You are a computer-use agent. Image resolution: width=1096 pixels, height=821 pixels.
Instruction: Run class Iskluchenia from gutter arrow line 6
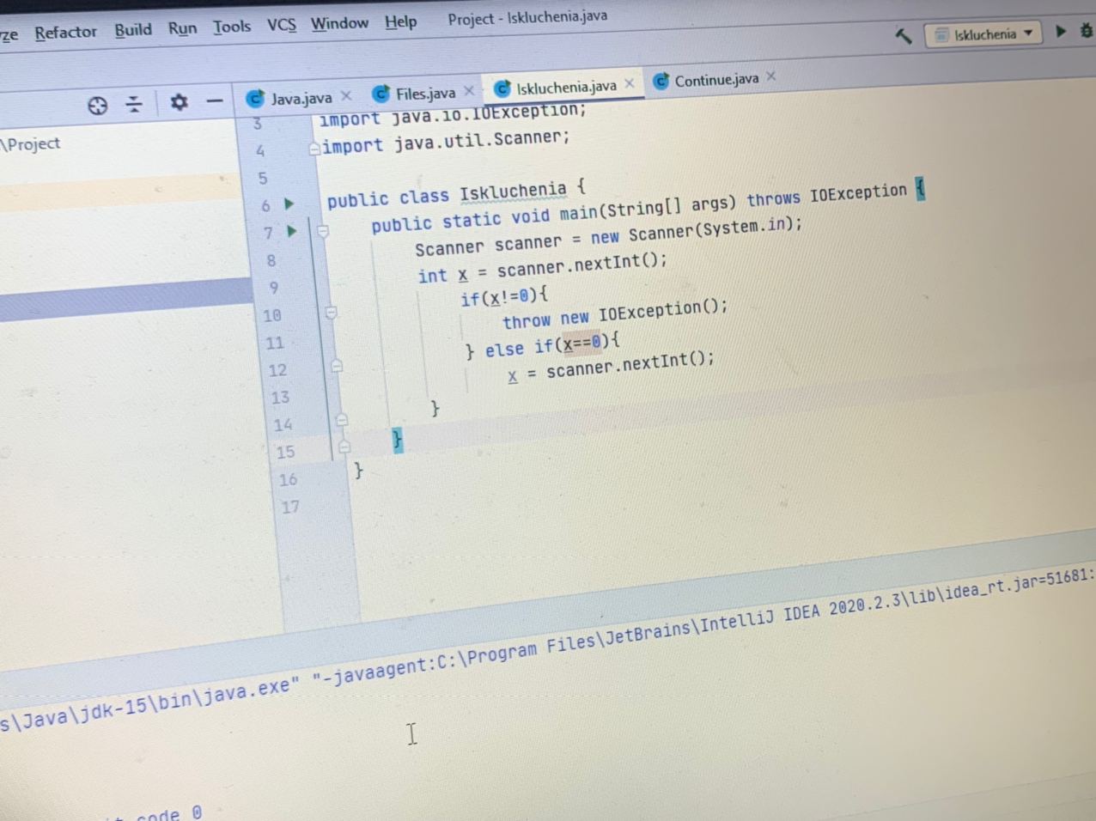289,204
